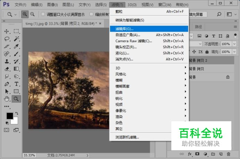The width and height of the screenshot is (240, 159).
Task: Select the History Brush tool
Action: pyautogui.click(x=16, y=61)
